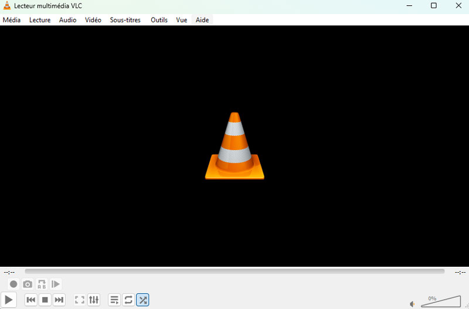Stop playback with the square button
Viewport: 469px width, 309px height.
(x=45, y=300)
